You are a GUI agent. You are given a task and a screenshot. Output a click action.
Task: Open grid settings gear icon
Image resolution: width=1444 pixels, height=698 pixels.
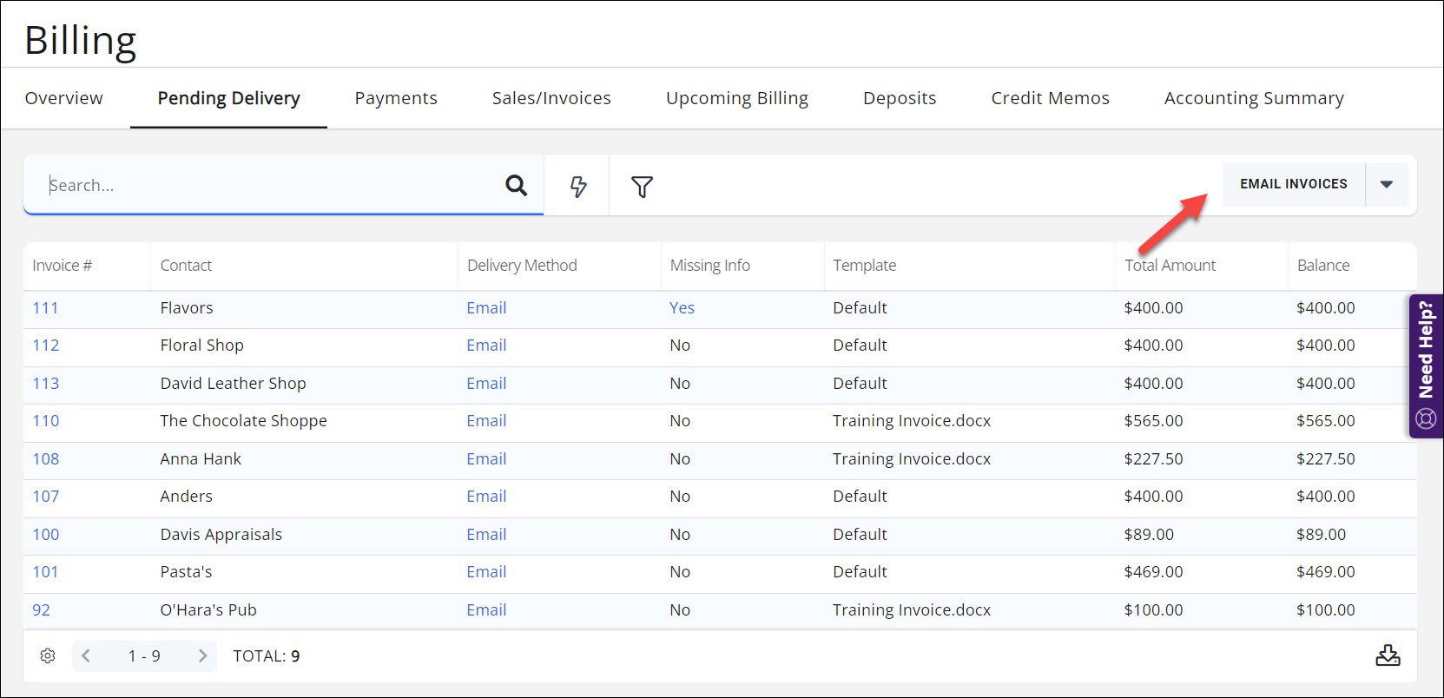click(x=48, y=655)
